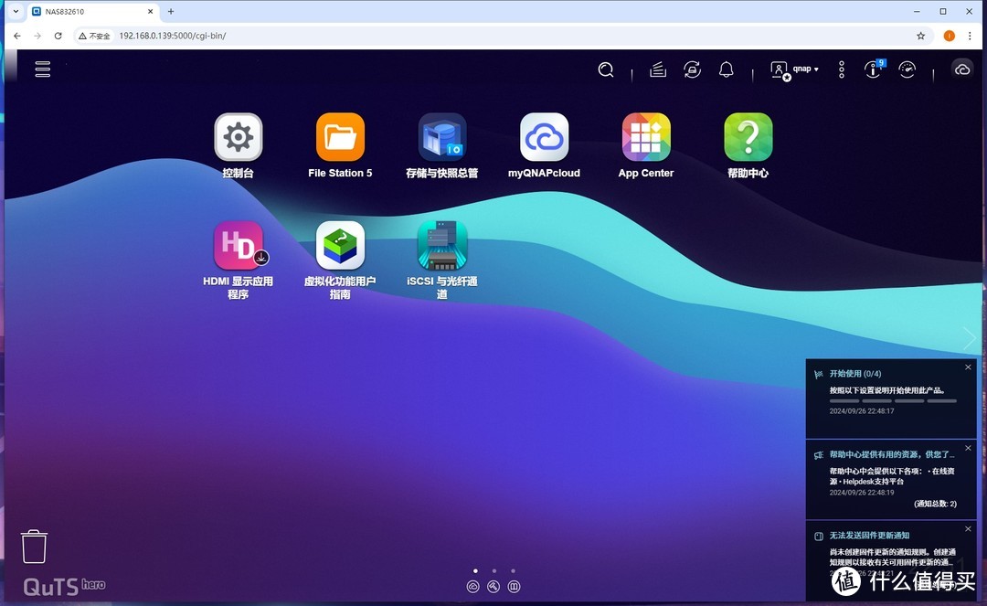Close the NAS832610 tab
Screen dimensions: 987x606
coord(151,11)
